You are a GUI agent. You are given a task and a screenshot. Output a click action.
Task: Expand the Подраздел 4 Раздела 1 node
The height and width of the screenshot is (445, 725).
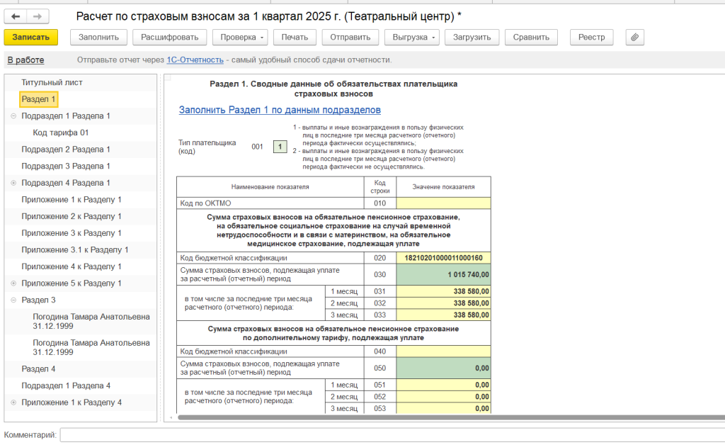pyautogui.click(x=13, y=183)
